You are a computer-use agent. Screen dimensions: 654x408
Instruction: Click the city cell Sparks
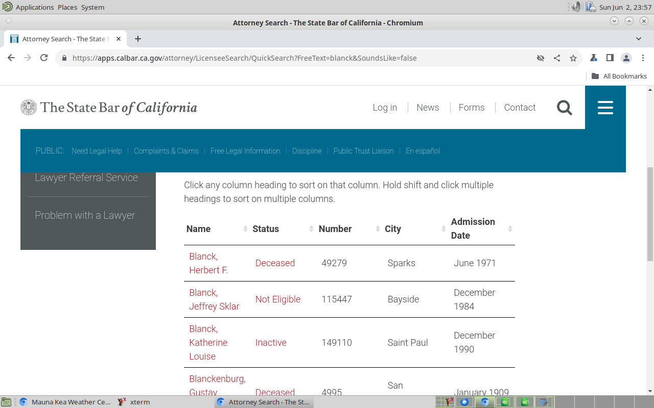point(402,263)
